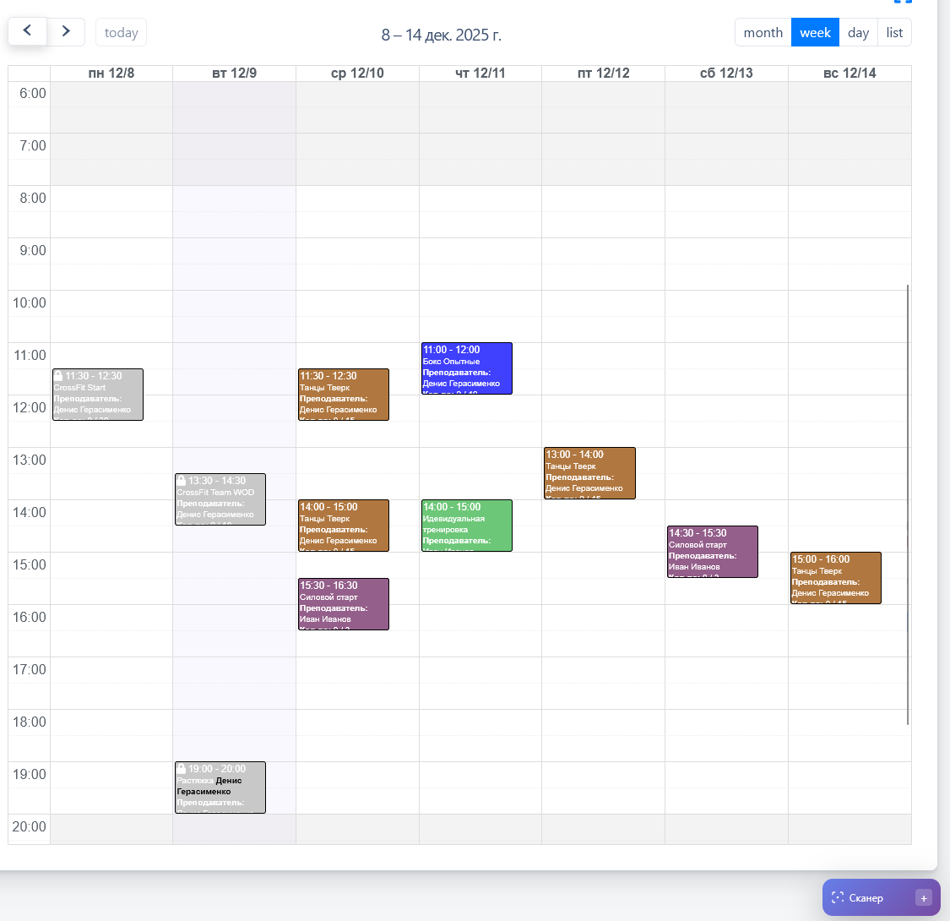Open green Индивидуальная тренировка event
This screenshot has width=950, height=921.
point(466,526)
